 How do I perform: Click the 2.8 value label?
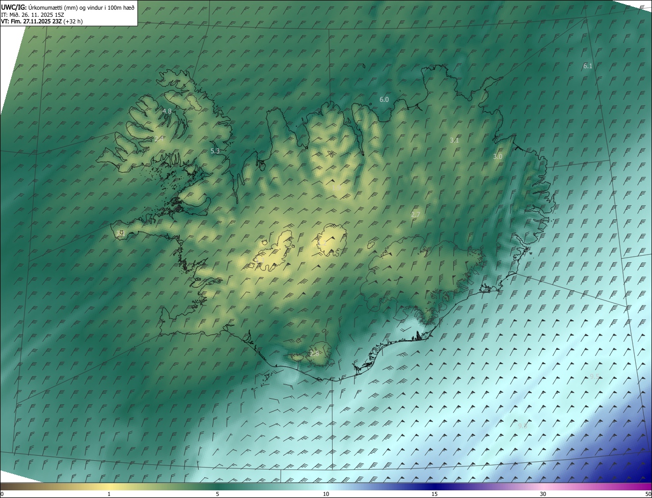(x=314, y=353)
